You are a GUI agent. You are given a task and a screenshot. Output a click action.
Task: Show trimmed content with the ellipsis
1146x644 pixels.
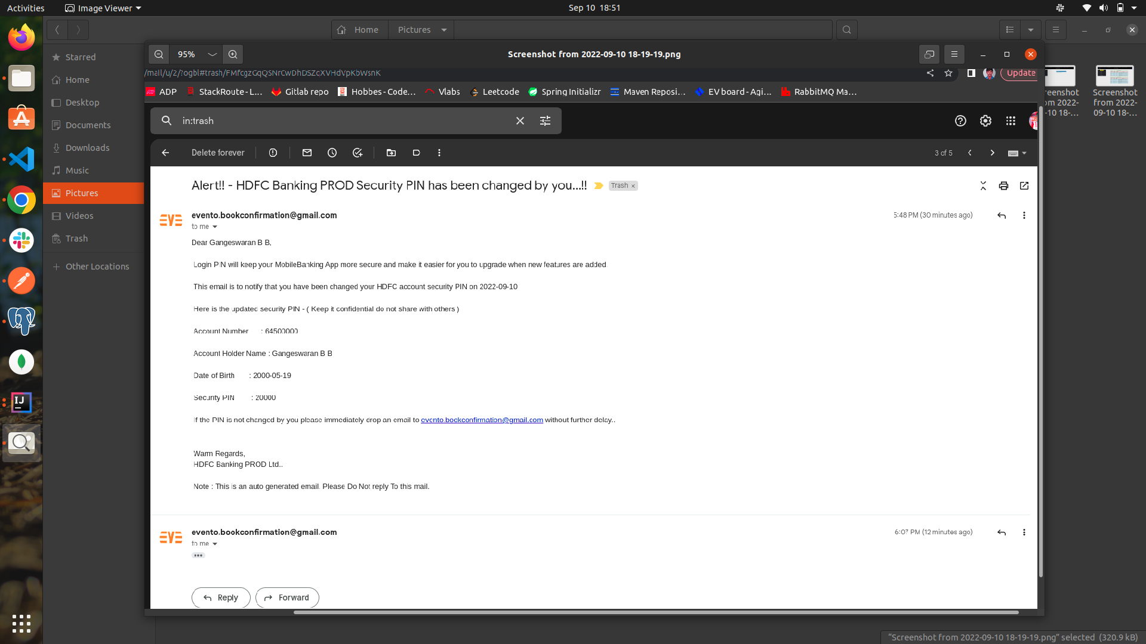click(198, 555)
